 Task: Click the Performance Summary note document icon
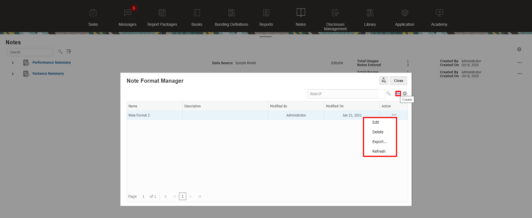pyautogui.click(x=26, y=63)
